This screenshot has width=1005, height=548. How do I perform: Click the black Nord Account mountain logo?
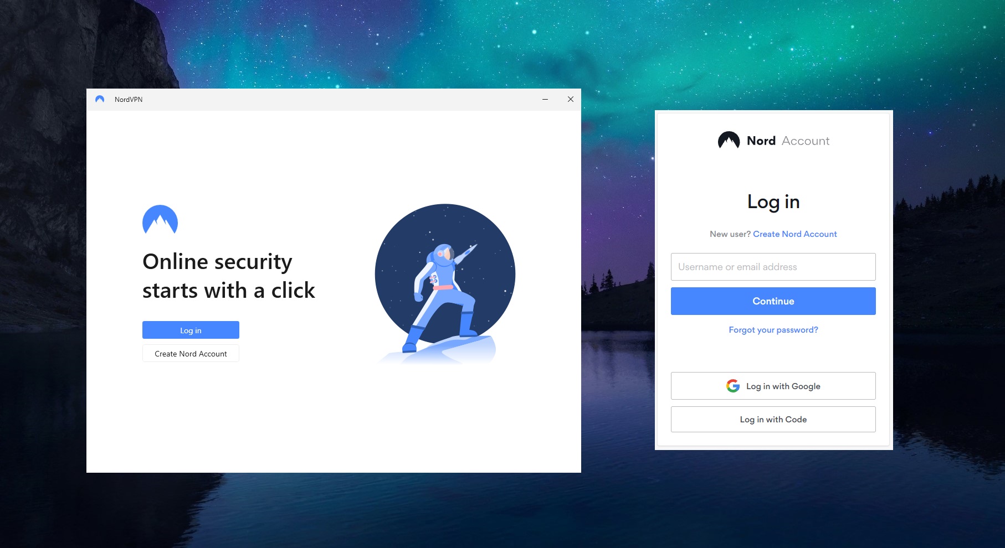click(729, 141)
